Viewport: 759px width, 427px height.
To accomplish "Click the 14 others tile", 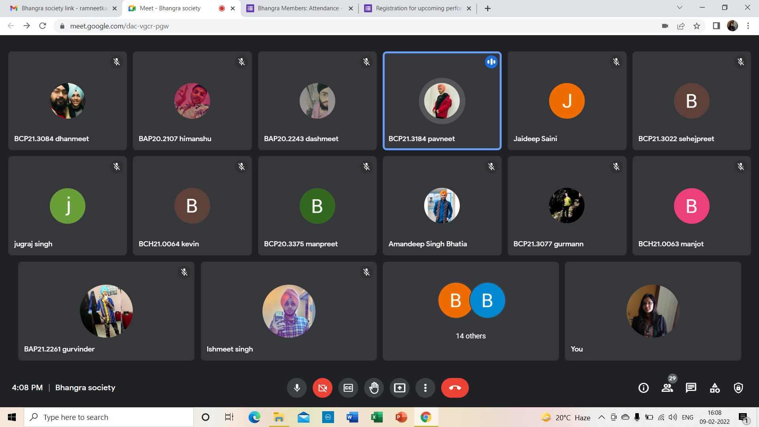I will click(x=470, y=311).
